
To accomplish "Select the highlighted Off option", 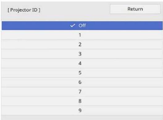I will 82,26.
